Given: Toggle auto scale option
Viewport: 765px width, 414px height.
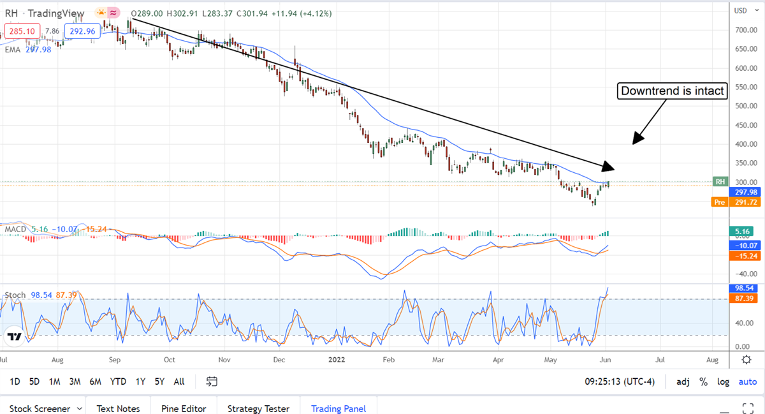Looking at the screenshot, I should [x=747, y=381].
